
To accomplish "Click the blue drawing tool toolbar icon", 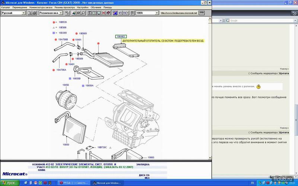I will (x=115, y=13).
